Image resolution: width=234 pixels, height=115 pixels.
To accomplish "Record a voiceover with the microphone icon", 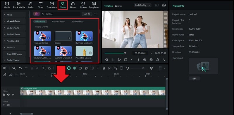I will click(x=104, y=68).
